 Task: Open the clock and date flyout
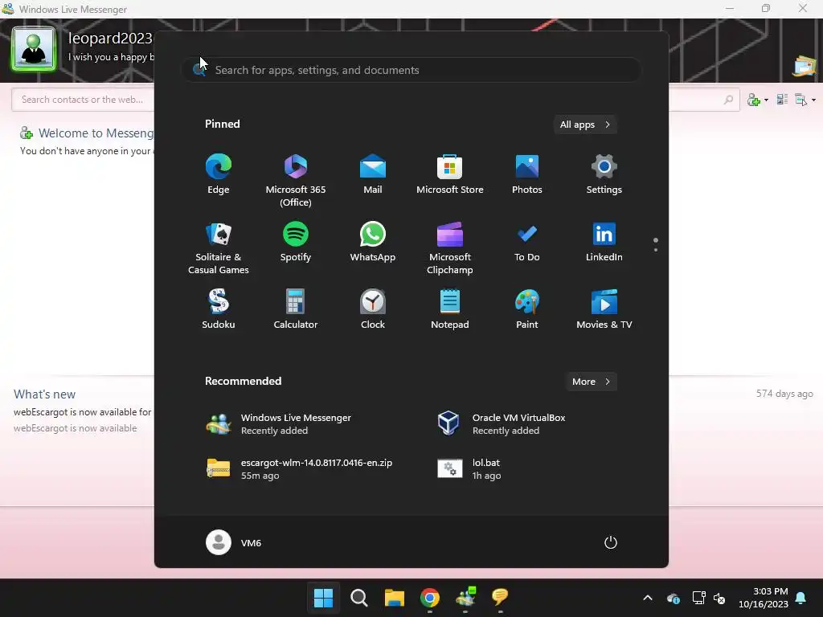click(x=764, y=598)
